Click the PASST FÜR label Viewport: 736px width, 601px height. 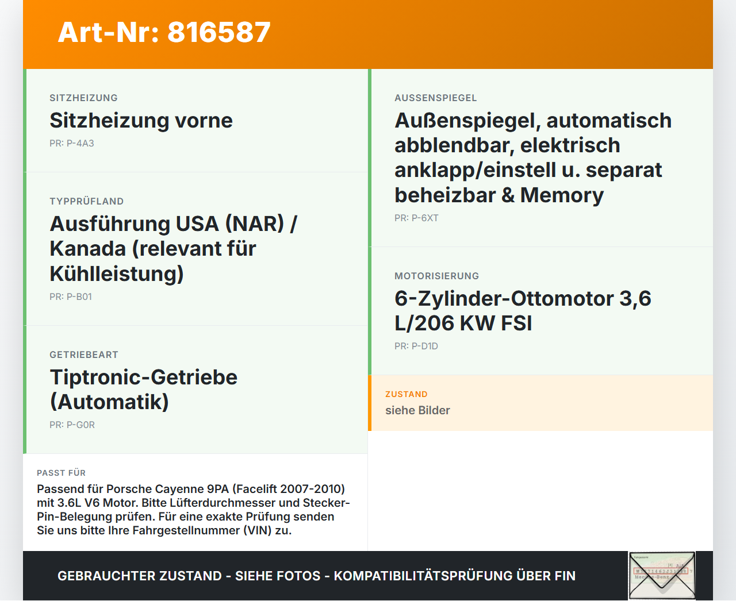[x=62, y=473]
